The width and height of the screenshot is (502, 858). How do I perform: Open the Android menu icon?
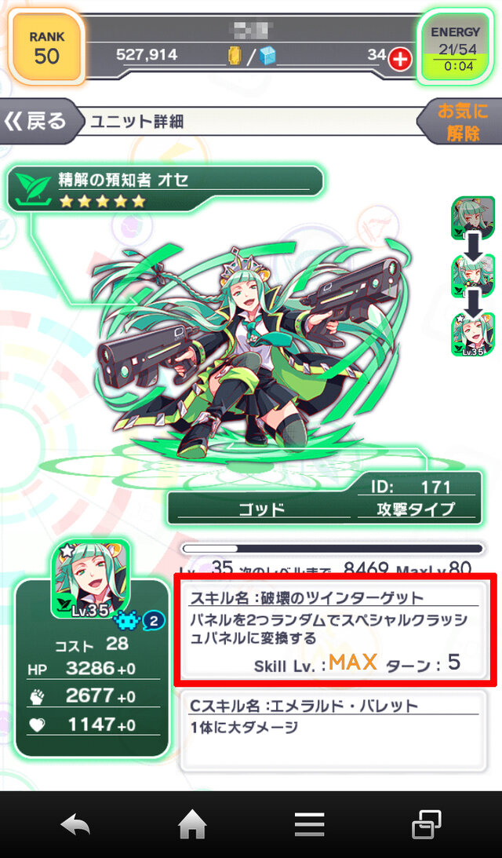[310, 824]
